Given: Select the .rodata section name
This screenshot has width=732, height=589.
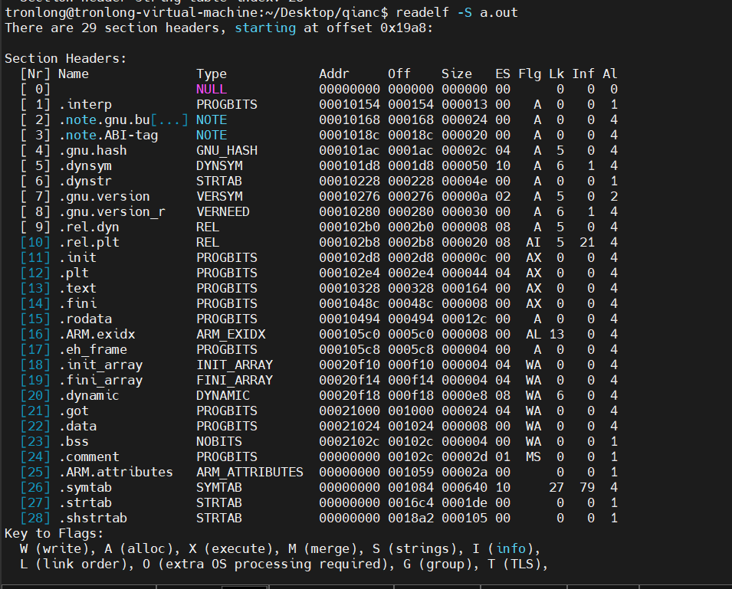Looking at the screenshot, I should (85, 319).
